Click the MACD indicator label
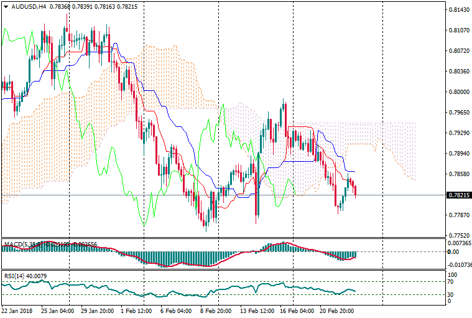 click(x=14, y=243)
